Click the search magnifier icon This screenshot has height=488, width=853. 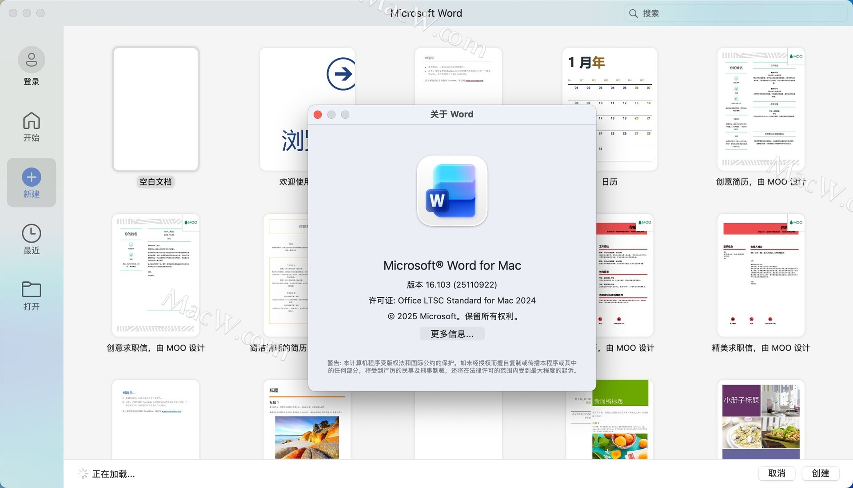tap(633, 13)
